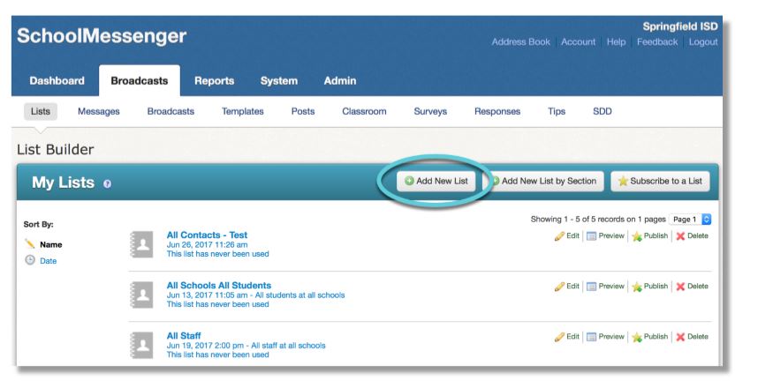
Task: Click Add New List by Section
Action: (x=543, y=181)
